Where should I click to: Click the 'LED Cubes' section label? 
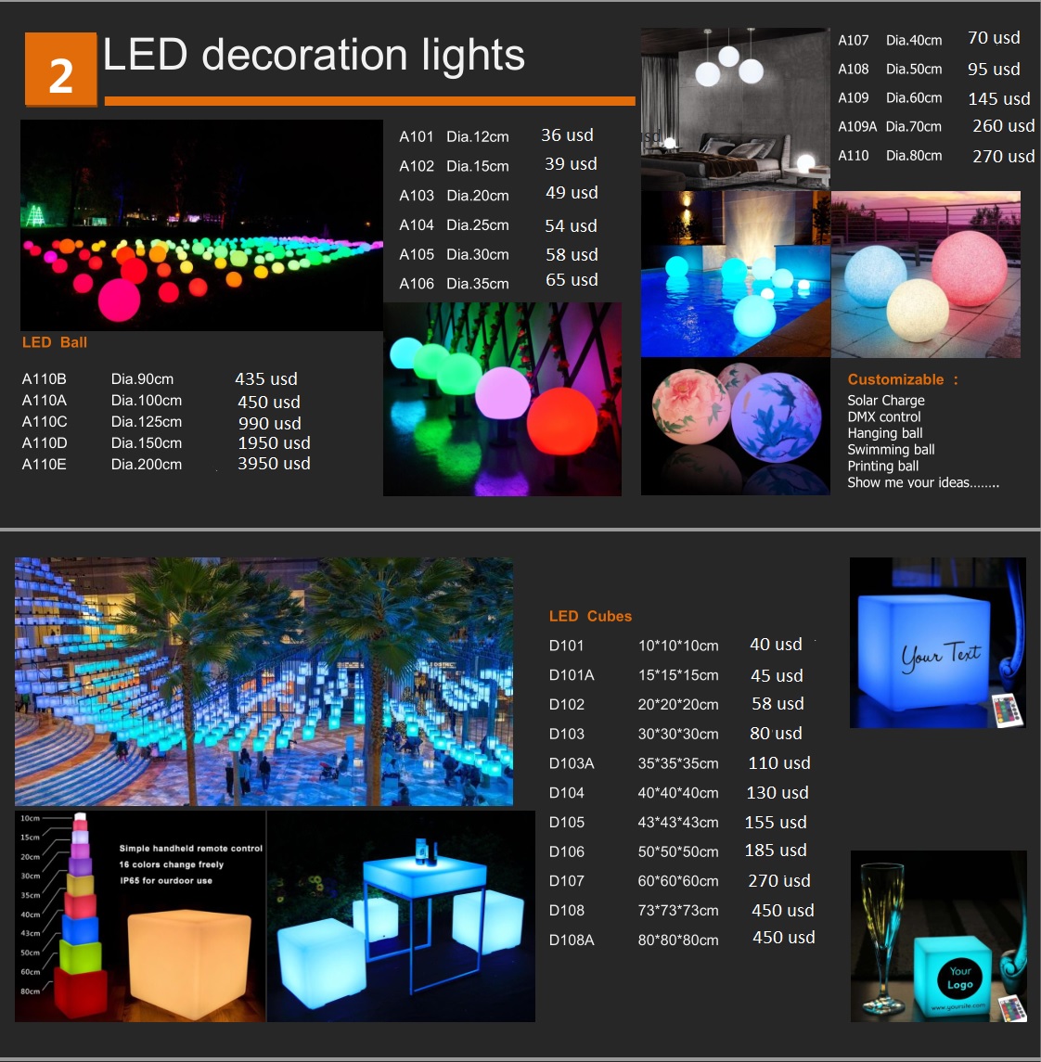click(590, 617)
